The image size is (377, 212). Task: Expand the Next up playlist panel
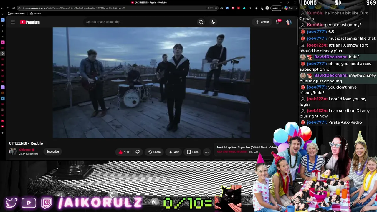tap(245, 149)
